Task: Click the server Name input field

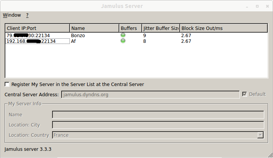Action: pos(158,115)
